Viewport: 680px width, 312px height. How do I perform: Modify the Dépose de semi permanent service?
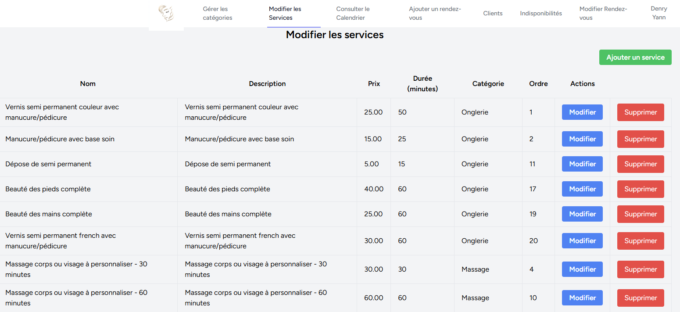pos(582,164)
